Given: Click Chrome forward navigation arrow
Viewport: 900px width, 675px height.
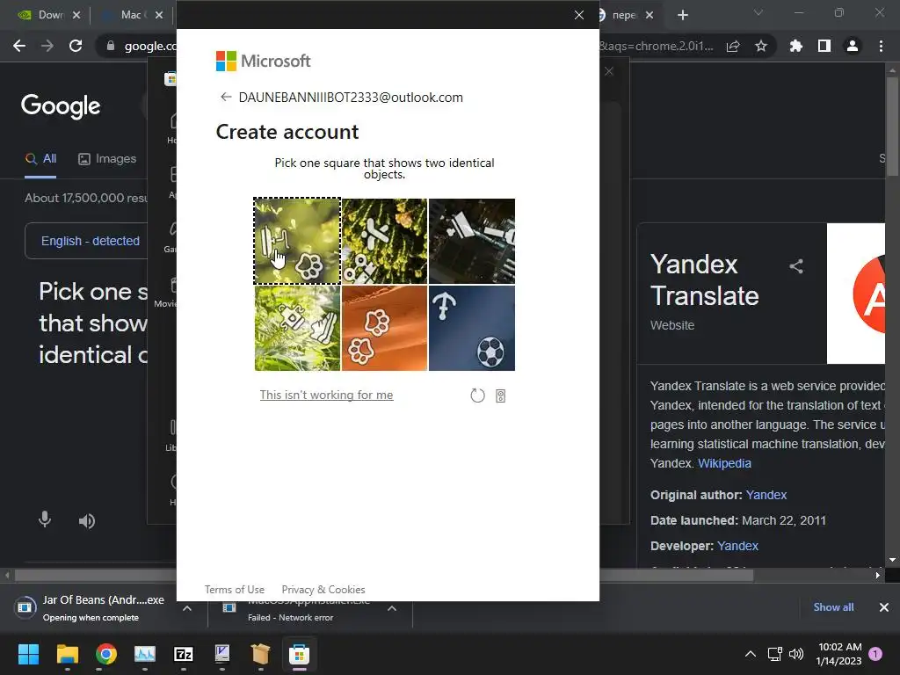Looking at the screenshot, I should point(47,46).
